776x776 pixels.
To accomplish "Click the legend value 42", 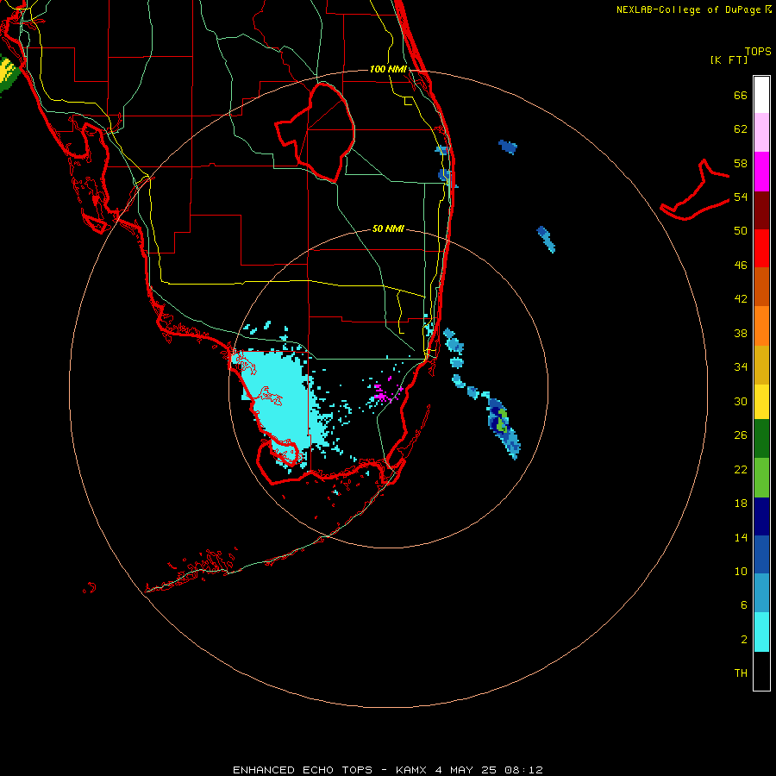I will [x=741, y=299].
